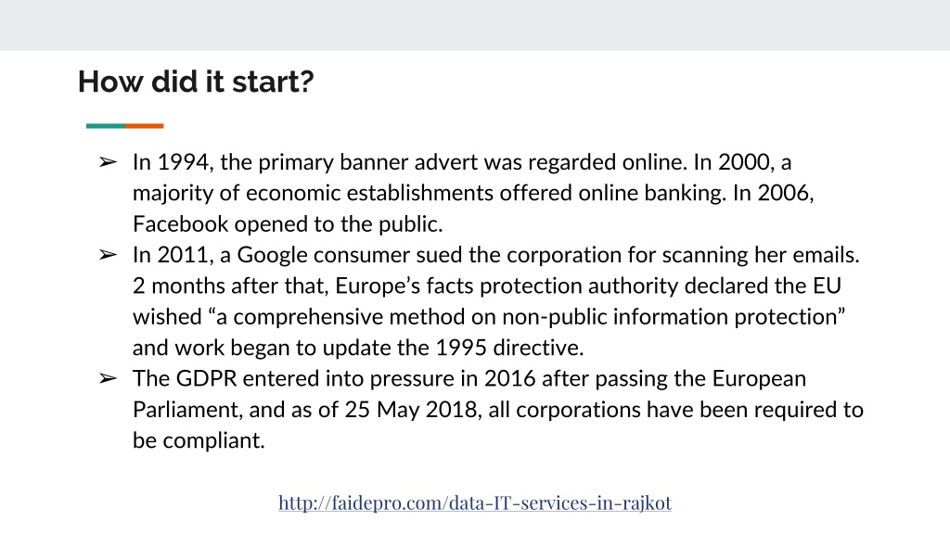This screenshot has height=534, width=950.
Task: Click the gray header band atop the slide
Action: (x=475, y=25)
